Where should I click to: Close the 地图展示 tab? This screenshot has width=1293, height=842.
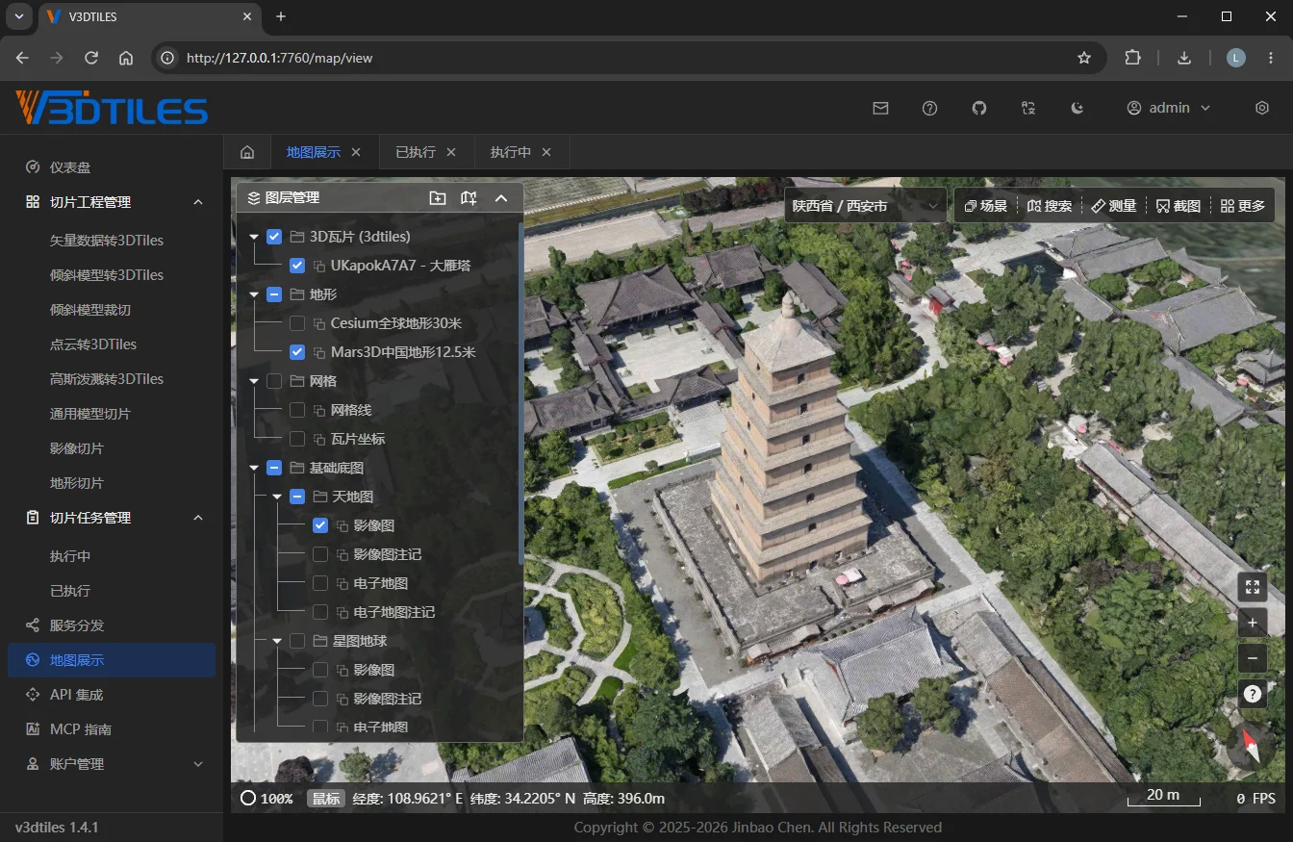click(356, 152)
